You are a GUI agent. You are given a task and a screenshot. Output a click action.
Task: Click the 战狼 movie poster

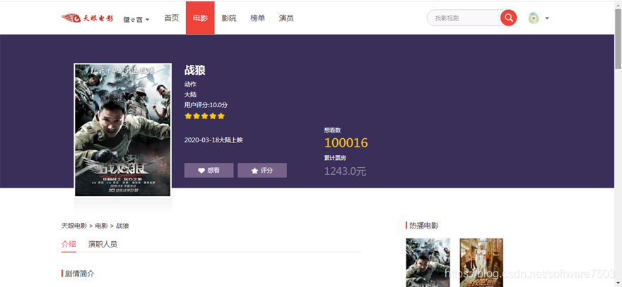[x=123, y=130]
